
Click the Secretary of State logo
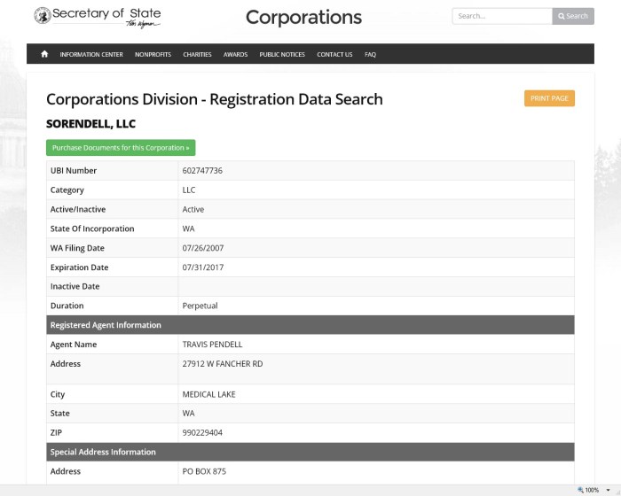point(97,17)
